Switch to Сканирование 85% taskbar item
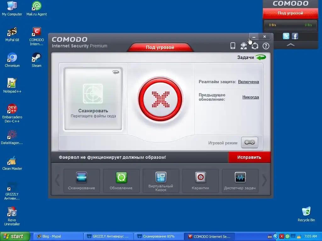The height and width of the screenshot is (241, 322). click(x=159, y=236)
